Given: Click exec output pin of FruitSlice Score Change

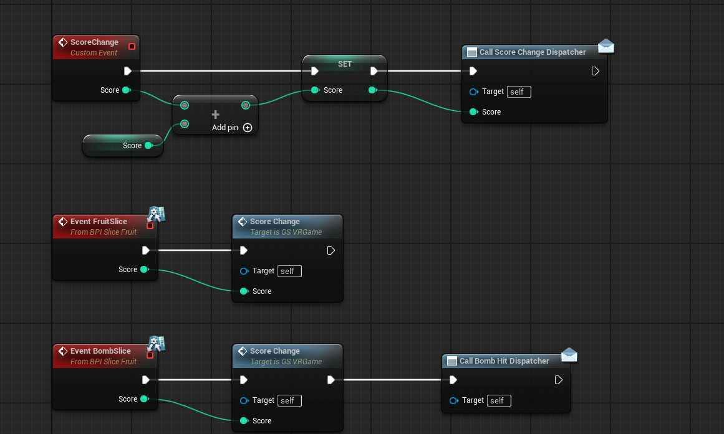Looking at the screenshot, I should (x=331, y=250).
